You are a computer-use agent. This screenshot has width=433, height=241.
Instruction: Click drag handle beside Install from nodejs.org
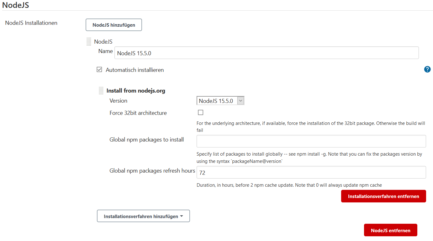point(101,91)
